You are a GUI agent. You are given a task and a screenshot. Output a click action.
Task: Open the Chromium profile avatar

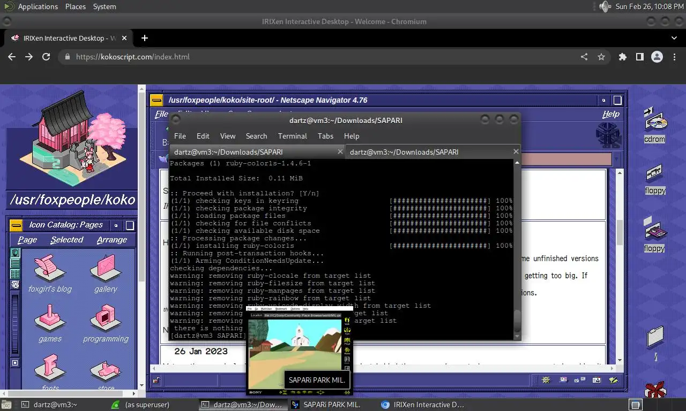click(657, 57)
